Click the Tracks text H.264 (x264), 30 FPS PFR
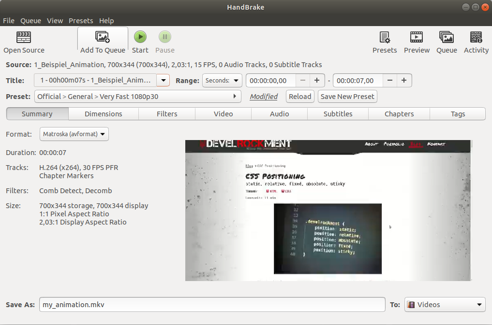The width and height of the screenshot is (492, 325). [x=79, y=168]
